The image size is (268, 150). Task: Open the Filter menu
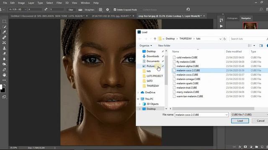[59, 3]
